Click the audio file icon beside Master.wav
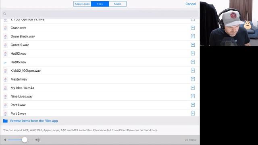Viewport: 258px width, 145px height. (5, 79)
